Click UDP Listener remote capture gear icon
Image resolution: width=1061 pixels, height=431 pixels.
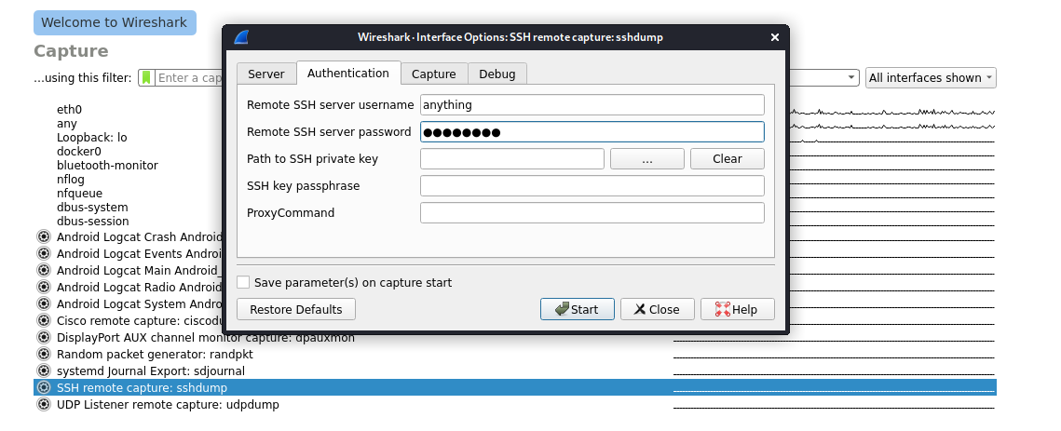tap(44, 405)
